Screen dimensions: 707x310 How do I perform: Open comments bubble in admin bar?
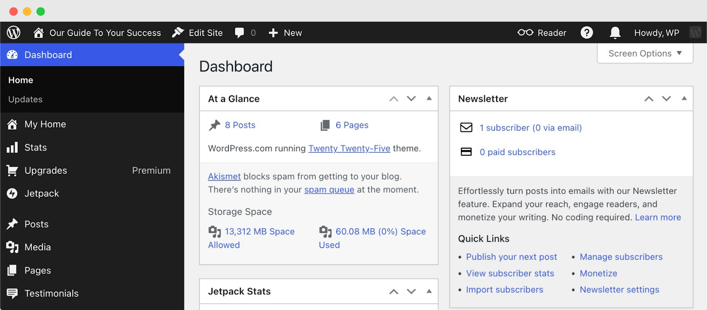(x=245, y=33)
